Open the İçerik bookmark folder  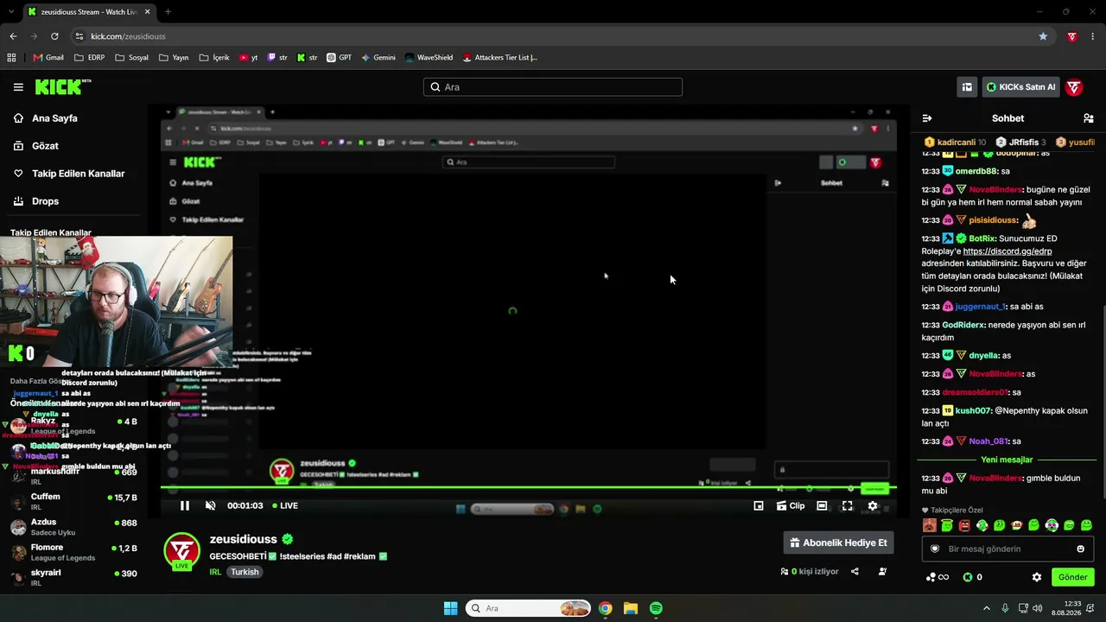[x=214, y=58]
